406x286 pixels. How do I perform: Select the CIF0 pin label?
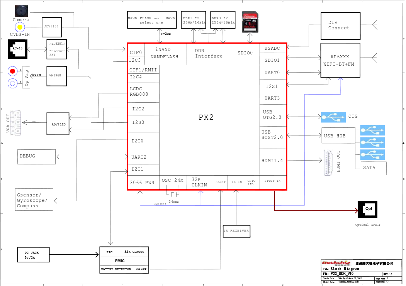[x=136, y=53]
